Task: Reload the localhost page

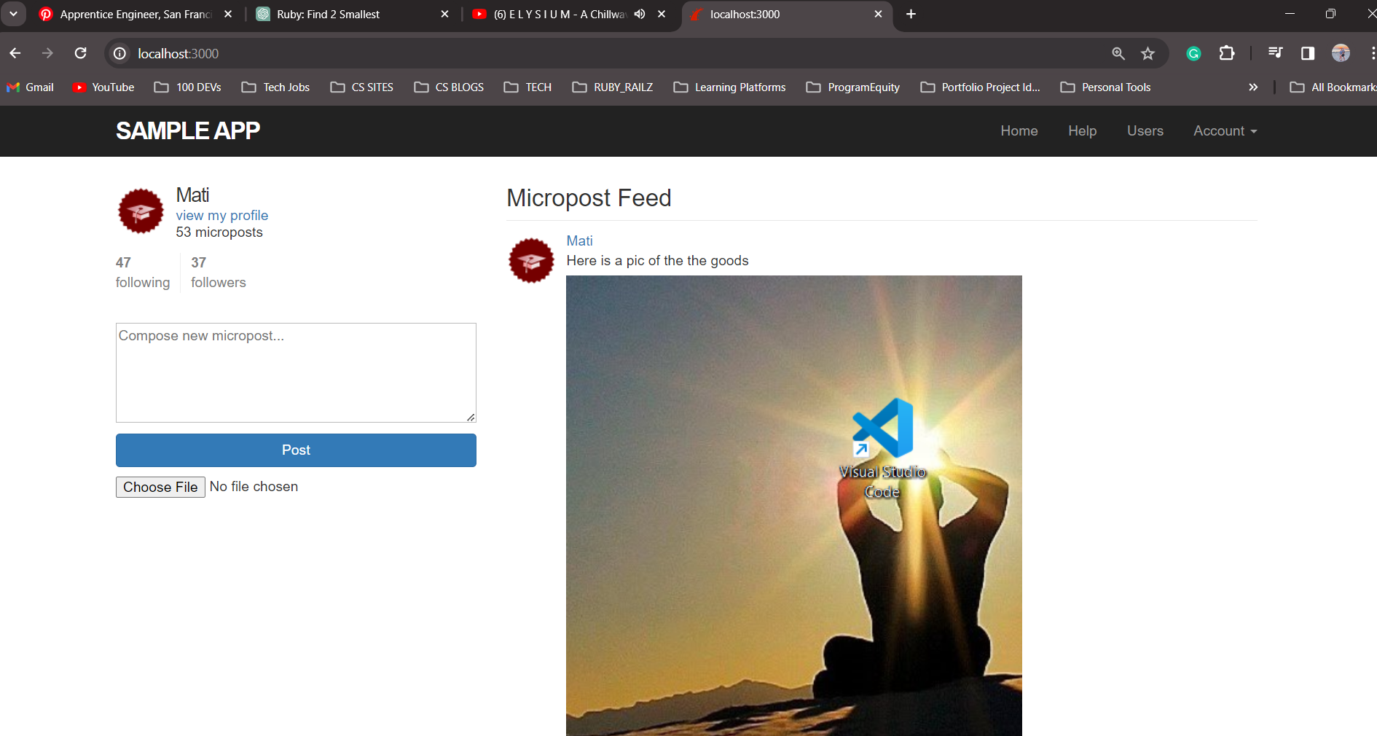Action: coord(81,53)
